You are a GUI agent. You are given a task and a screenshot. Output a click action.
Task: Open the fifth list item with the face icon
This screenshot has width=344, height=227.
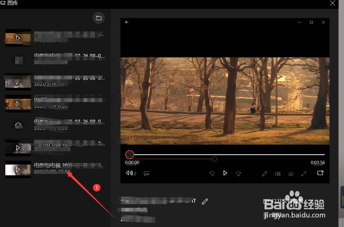coord(18,125)
